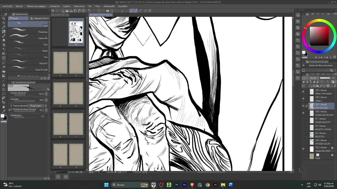Switch to the Calligraphic Brushes sub tool tab
The height and width of the screenshot is (189, 337).
click(x=39, y=18)
